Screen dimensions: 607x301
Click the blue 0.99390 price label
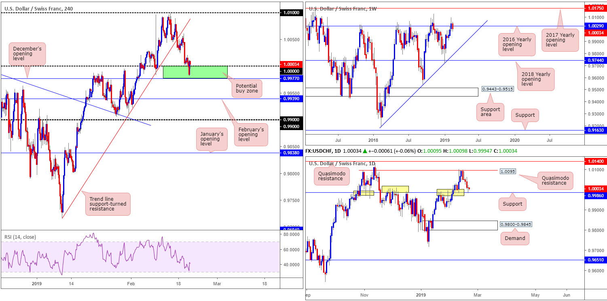[x=291, y=99]
